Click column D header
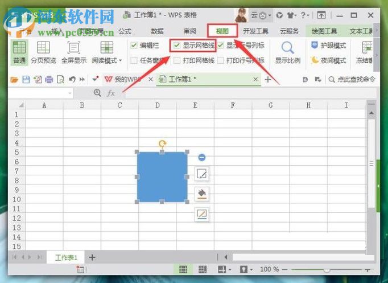 click(x=158, y=105)
